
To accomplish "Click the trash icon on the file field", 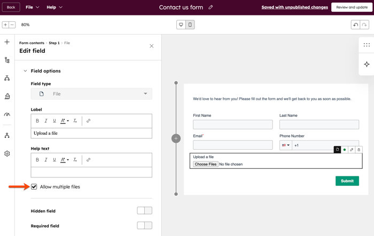I will (359, 150).
